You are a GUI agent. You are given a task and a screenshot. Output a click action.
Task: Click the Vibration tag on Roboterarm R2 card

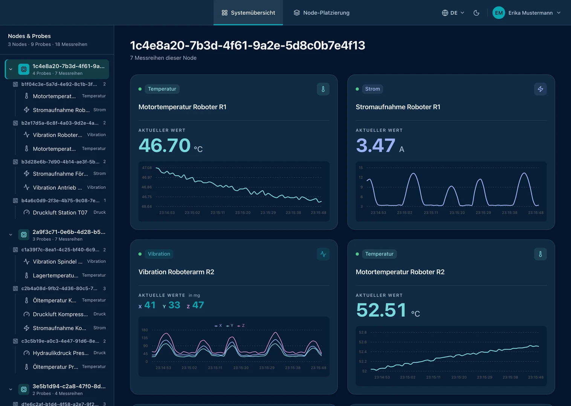point(159,254)
